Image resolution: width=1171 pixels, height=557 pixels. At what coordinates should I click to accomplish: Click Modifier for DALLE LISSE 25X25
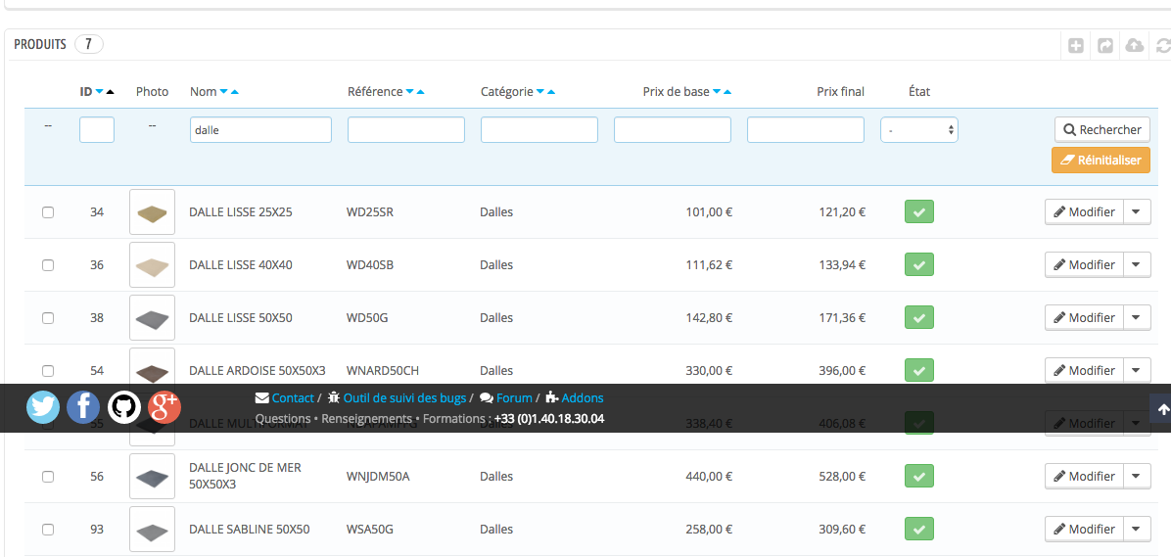[x=1085, y=212]
